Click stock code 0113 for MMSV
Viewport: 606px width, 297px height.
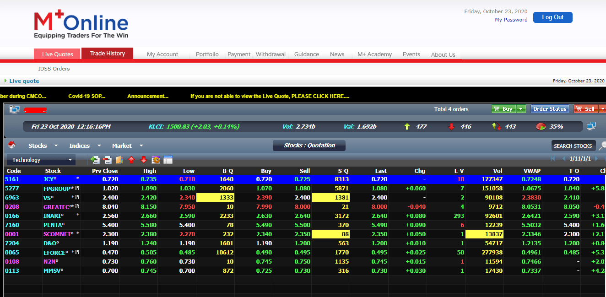pyautogui.click(x=12, y=271)
